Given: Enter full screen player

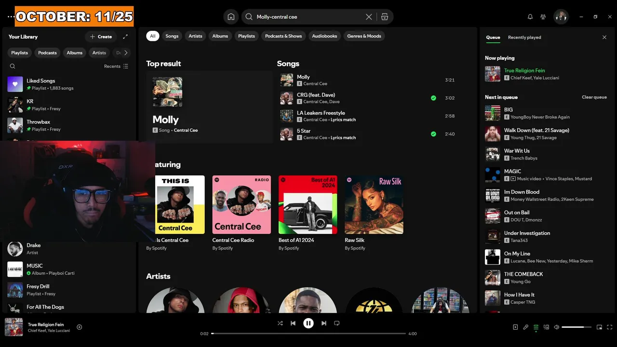Looking at the screenshot, I should click(610, 327).
